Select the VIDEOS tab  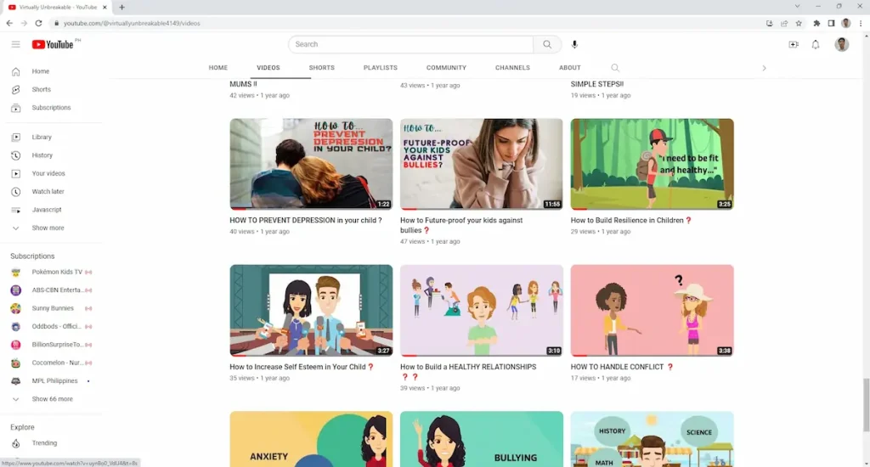[x=268, y=68]
